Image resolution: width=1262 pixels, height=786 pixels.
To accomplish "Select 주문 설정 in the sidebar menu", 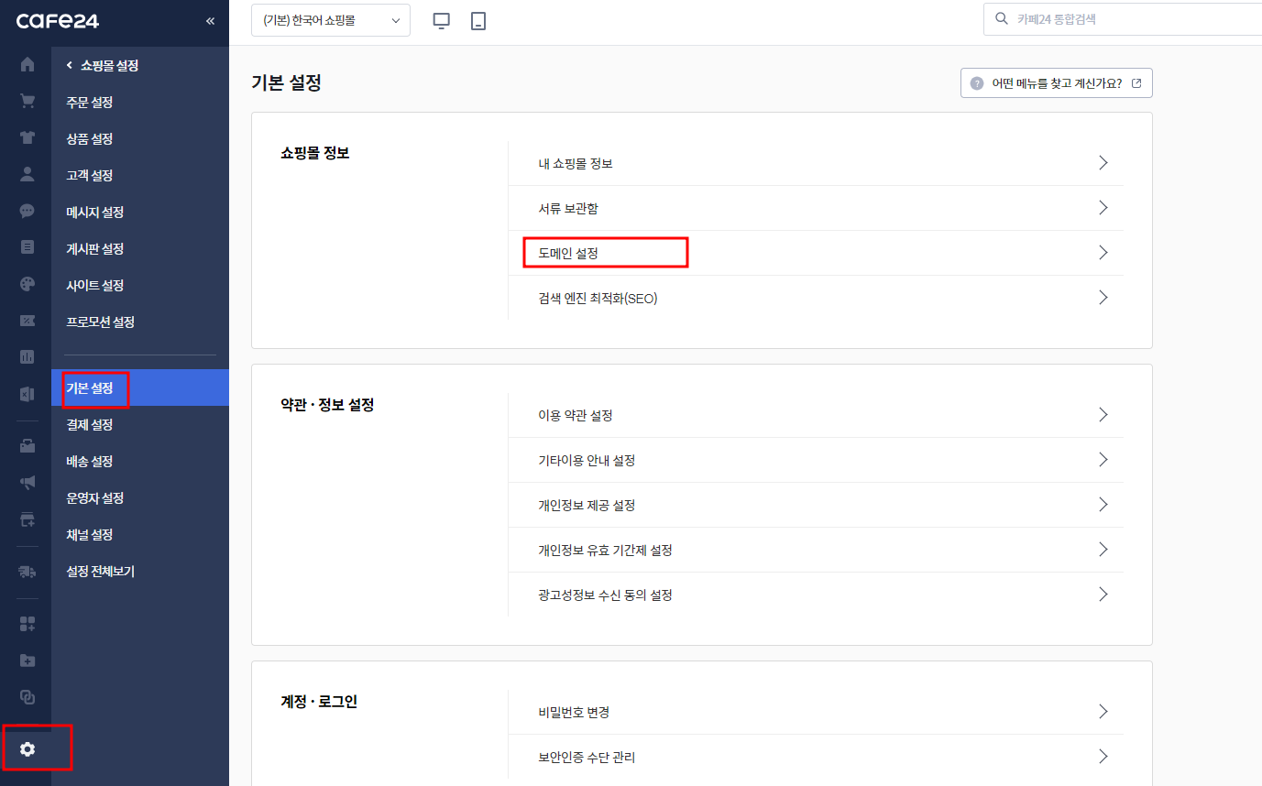I will click(92, 102).
